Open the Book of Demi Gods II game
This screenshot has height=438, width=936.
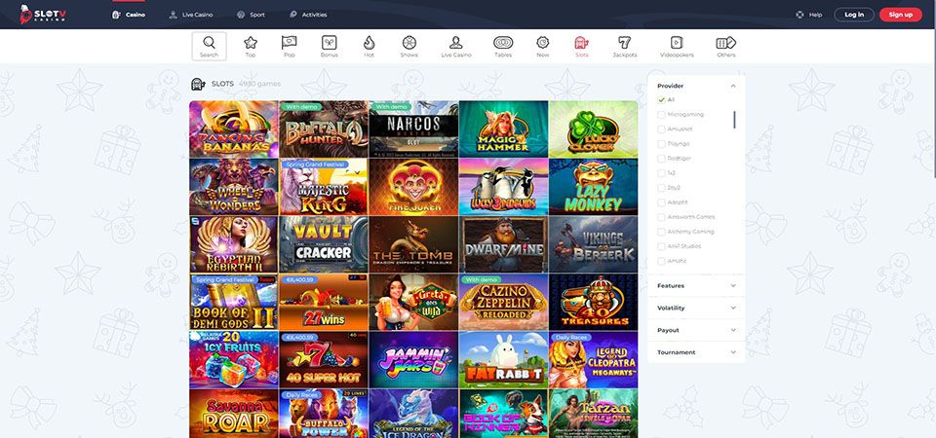[234, 302]
